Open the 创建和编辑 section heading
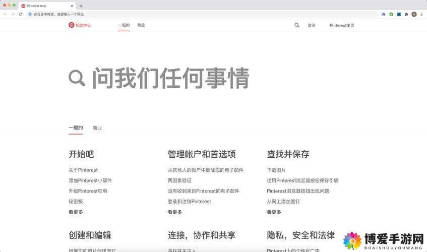The image size is (427, 252). 90,235
